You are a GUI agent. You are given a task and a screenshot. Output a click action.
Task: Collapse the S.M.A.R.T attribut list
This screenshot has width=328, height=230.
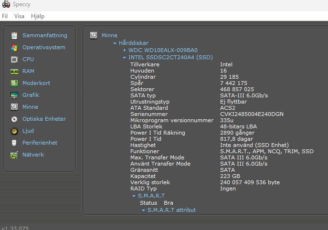point(143,210)
